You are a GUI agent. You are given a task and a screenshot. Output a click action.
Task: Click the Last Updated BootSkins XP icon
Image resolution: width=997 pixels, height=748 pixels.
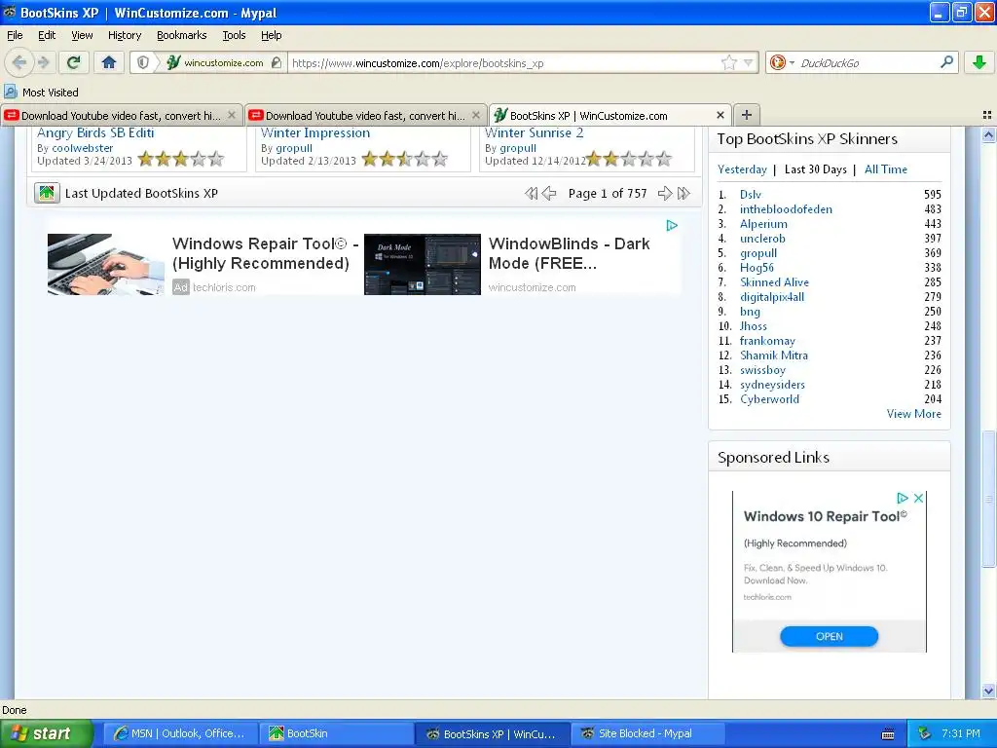[47, 193]
